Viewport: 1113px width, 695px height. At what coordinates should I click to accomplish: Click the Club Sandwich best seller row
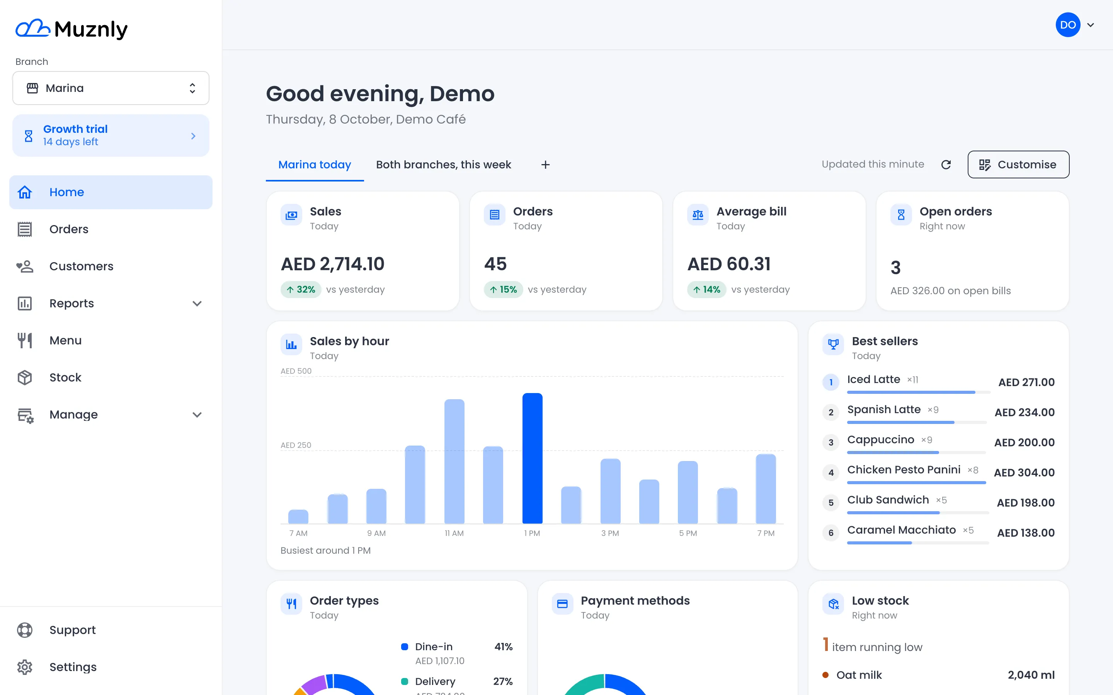tap(938, 502)
